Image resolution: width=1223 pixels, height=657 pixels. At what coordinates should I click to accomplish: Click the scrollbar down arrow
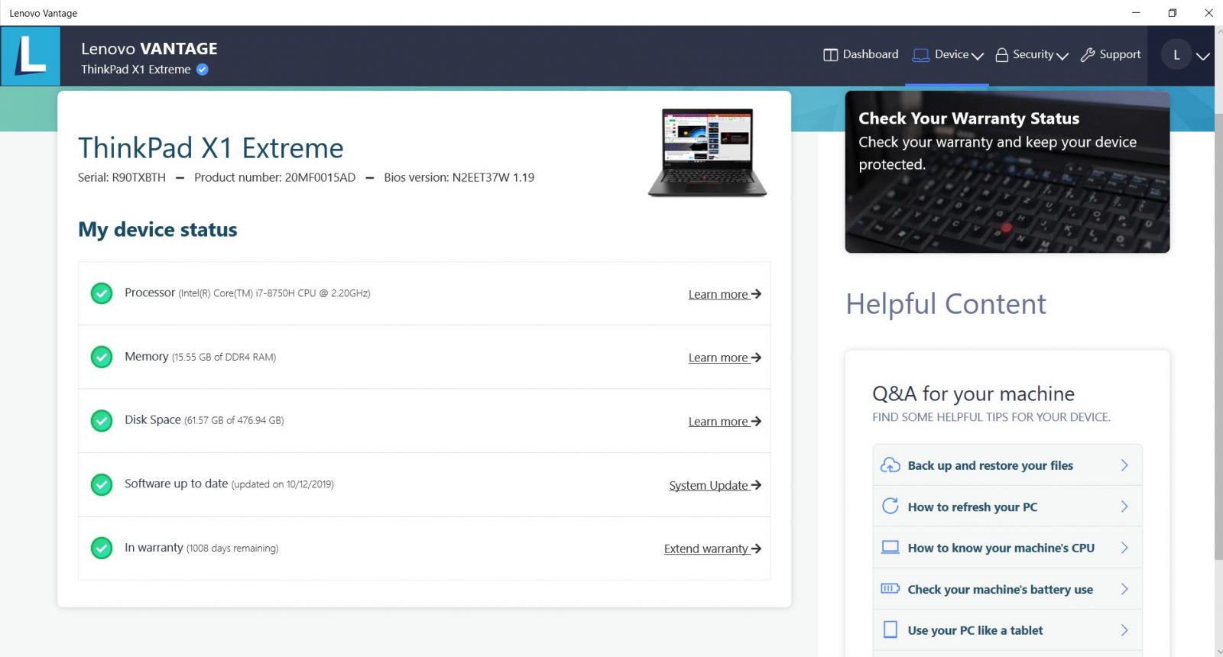click(x=1218, y=651)
